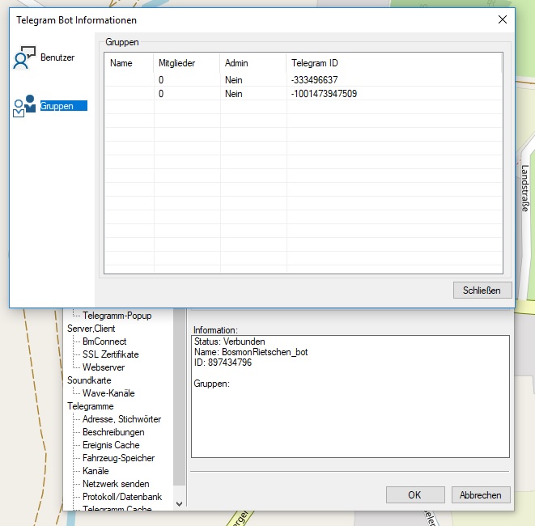Confirm with the OK button
The height and width of the screenshot is (526, 535).
(x=414, y=494)
